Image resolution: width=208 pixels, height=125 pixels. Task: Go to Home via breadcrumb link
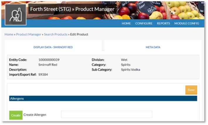[9, 34]
